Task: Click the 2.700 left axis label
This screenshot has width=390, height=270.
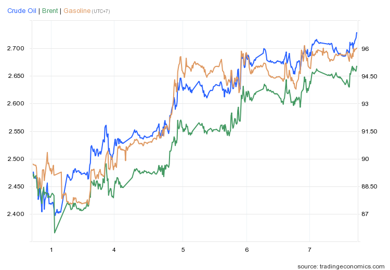Action: pos(17,48)
